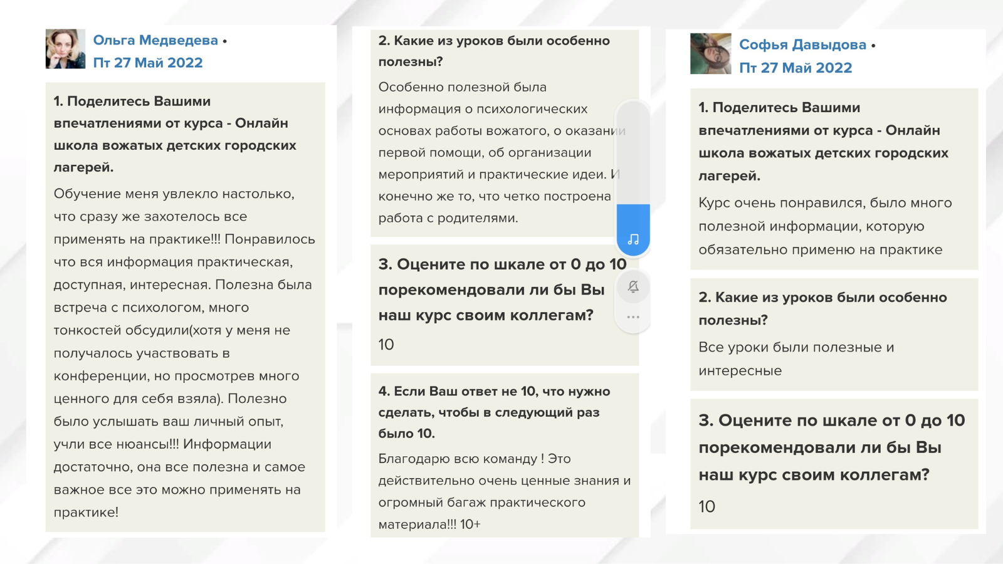Image resolution: width=1003 pixels, height=564 pixels.
Task: Click text 'Обучение меня увлекло настолько'
Action: [x=174, y=194]
